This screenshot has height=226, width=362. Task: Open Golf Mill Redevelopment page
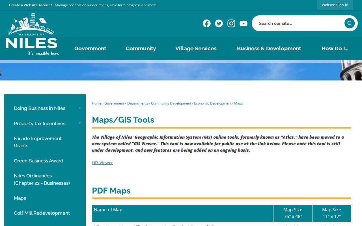click(42, 213)
